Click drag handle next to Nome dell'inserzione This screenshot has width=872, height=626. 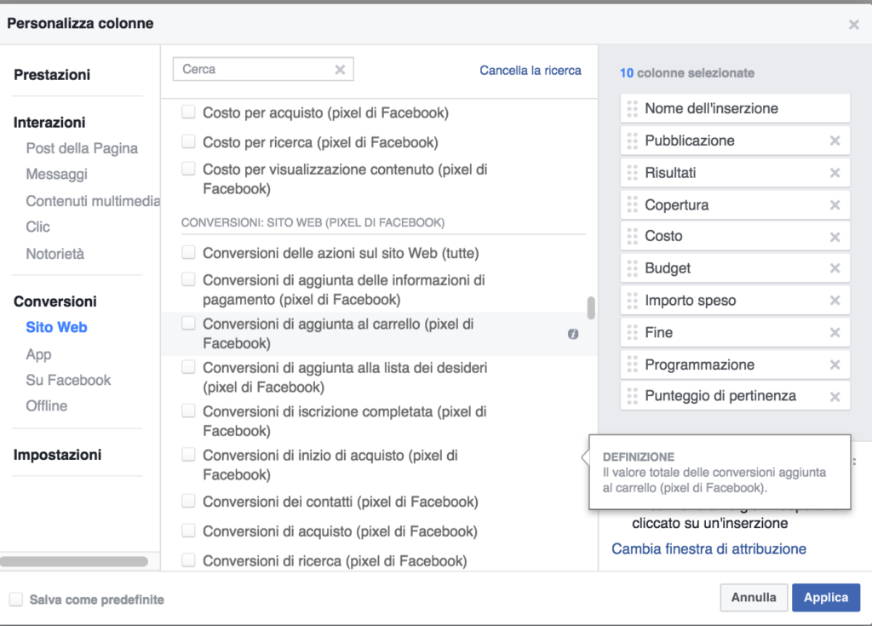tap(632, 108)
